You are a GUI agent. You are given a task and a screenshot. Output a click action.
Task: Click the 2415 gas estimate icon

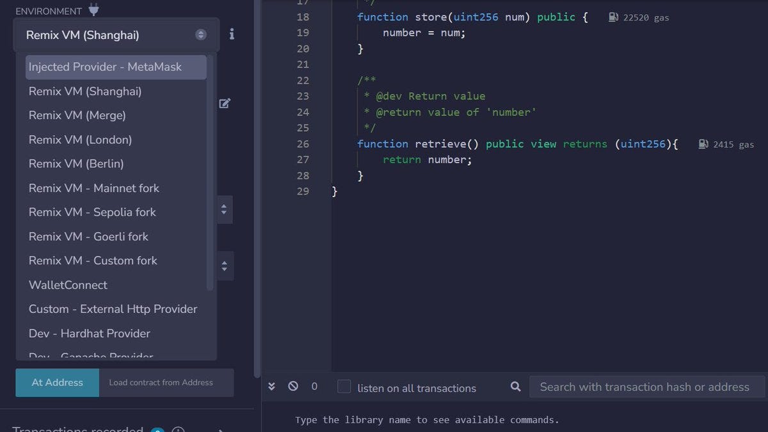pos(704,144)
